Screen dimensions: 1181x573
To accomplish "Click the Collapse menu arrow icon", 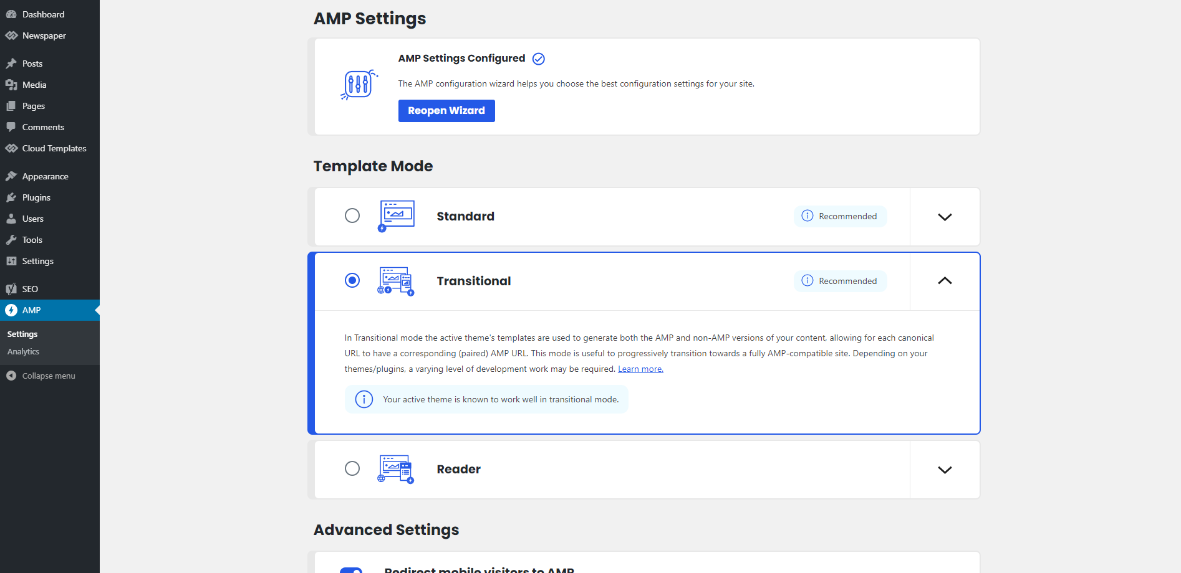I will (11, 376).
